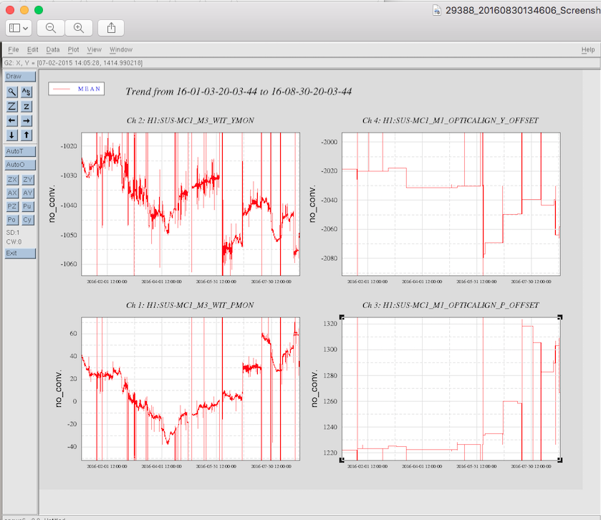Shift the plot right with the right arrow
Viewport: 601px width, 520px height.
(x=27, y=121)
